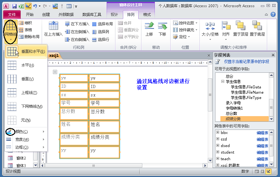Select the 总分数 label control
The height and width of the screenshot is (177, 280).
pyautogui.click(x=74, y=114)
